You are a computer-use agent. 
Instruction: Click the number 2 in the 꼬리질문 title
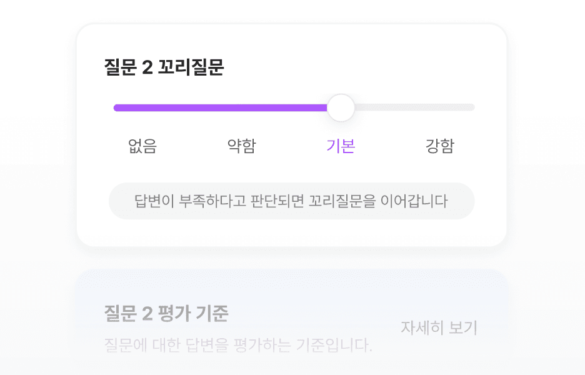click(x=147, y=67)
